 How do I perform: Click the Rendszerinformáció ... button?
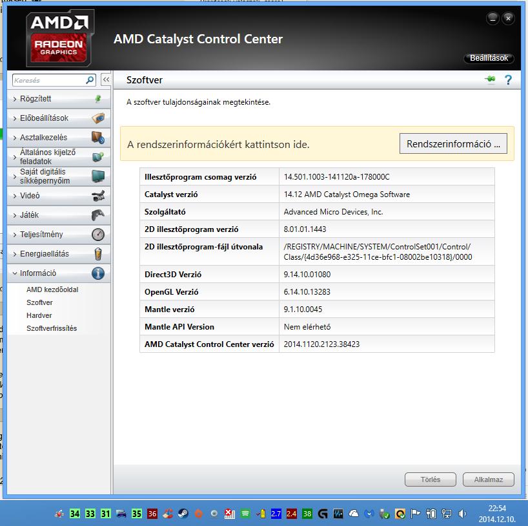(x=453, y=144)
